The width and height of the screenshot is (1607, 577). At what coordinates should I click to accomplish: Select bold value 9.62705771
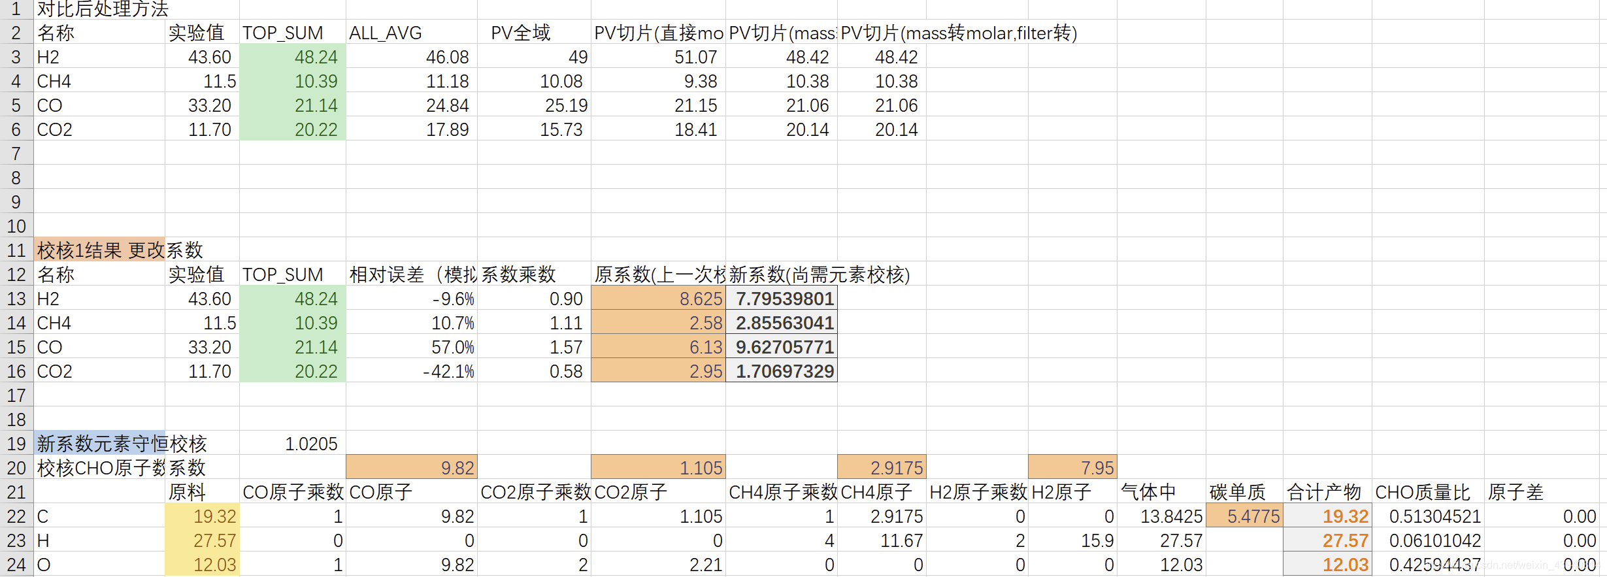pyautogui.click(x=782, y=346)
